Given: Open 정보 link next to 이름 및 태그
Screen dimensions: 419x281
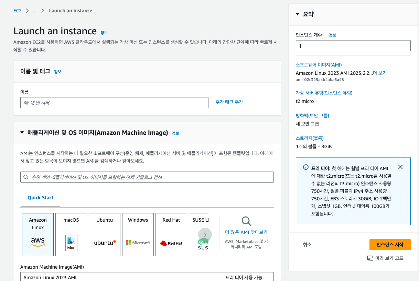Looking at the screenshot, I should tap(57, 72).
